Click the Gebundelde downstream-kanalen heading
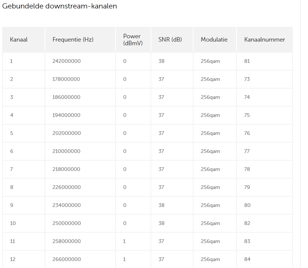The height and width of the screenshot is (268, 308). tap(60, 6)
